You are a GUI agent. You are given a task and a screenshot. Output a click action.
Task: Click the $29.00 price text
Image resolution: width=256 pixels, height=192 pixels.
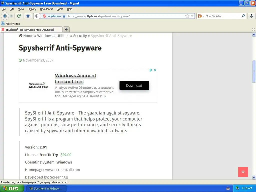66,154
